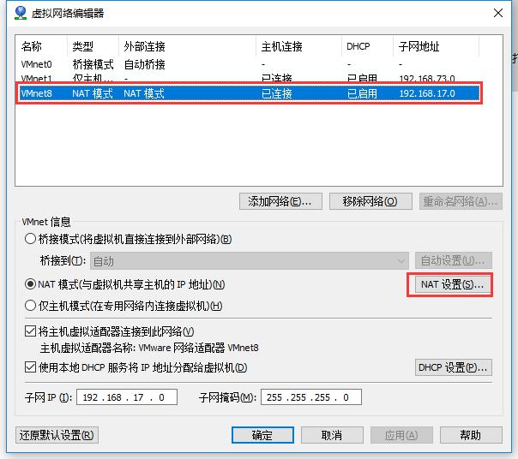This screenshot has height=459, width=518.
Task: Click the Virtual Network Editor globe icon
Action: pos(21,13)
